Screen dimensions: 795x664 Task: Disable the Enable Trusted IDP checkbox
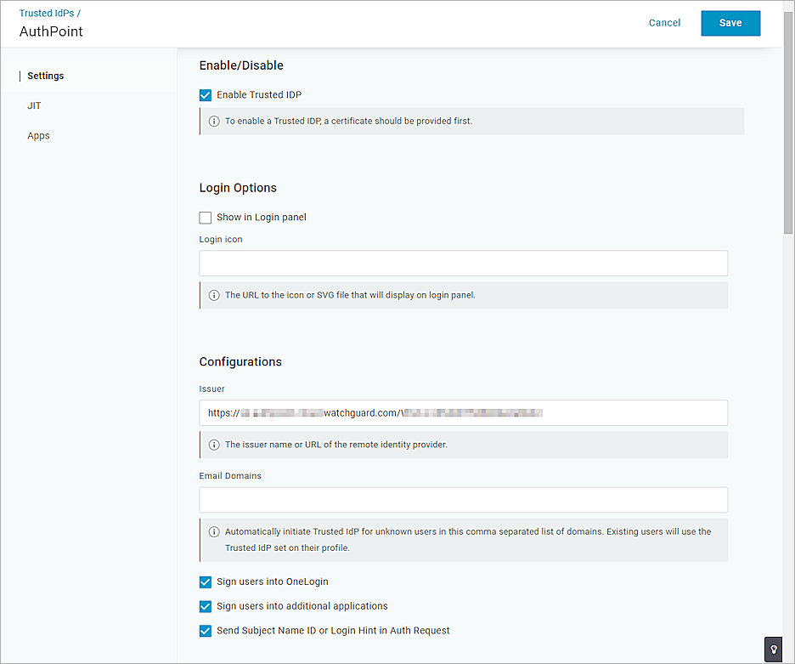coord(205,95)
